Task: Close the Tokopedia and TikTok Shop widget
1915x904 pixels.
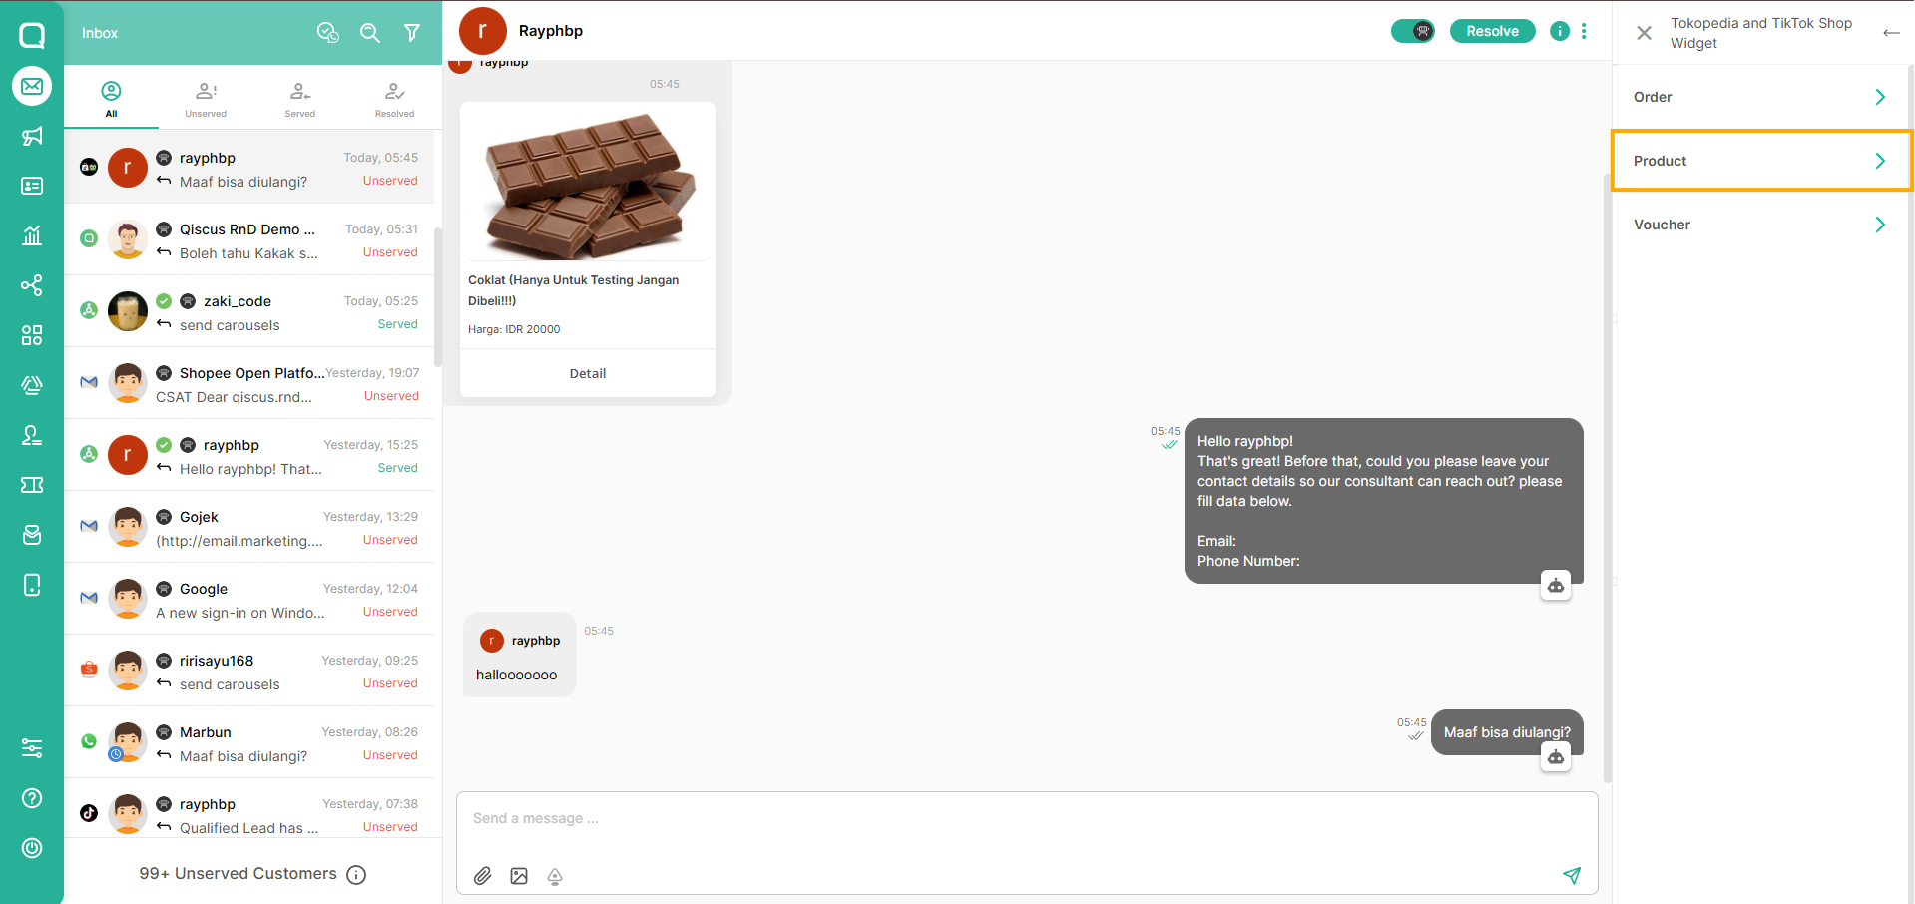Action: [x=1644, y=33]
